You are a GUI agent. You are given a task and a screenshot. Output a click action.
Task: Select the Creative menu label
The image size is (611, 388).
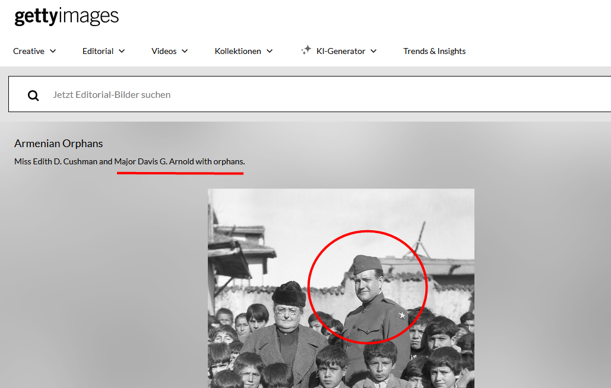pos(29,51)
